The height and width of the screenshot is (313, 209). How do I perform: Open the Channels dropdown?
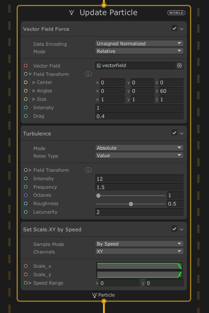click(x=139, y=251)
